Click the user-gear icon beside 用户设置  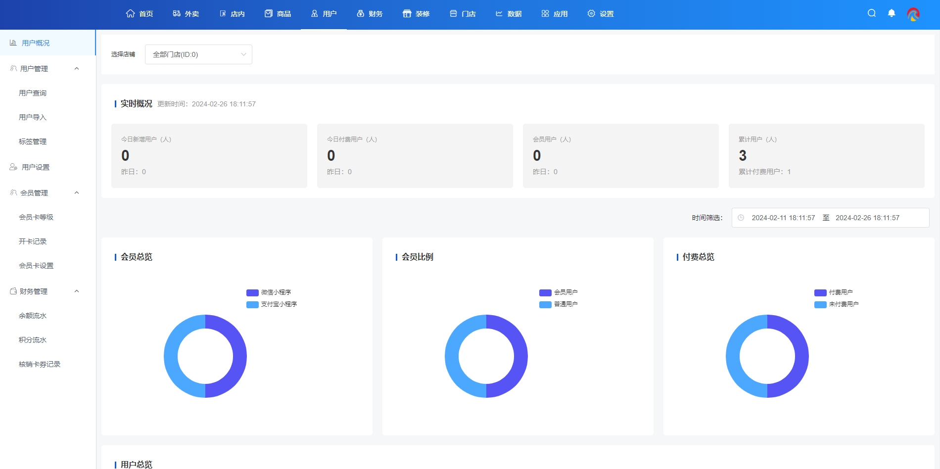[x=13, y=167]
